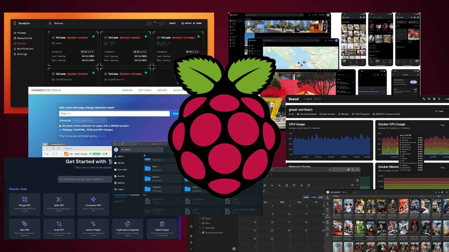Open SETTINGS tab in changedetection.io

pos(145,90)
